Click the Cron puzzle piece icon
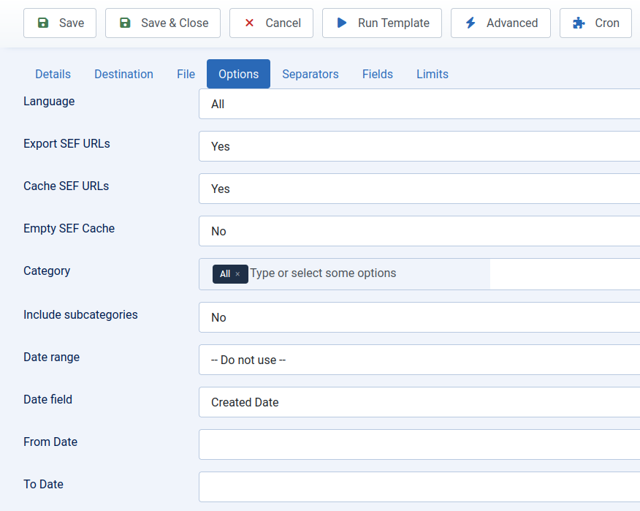This screenshot has height=511, width=640. point(579,23)
